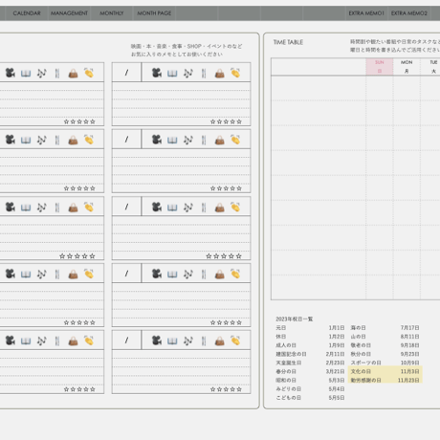This screenshot has width=440, height=440.
Task: Click the 春分の日 holiday entry
Action: (x=286, y=371)
